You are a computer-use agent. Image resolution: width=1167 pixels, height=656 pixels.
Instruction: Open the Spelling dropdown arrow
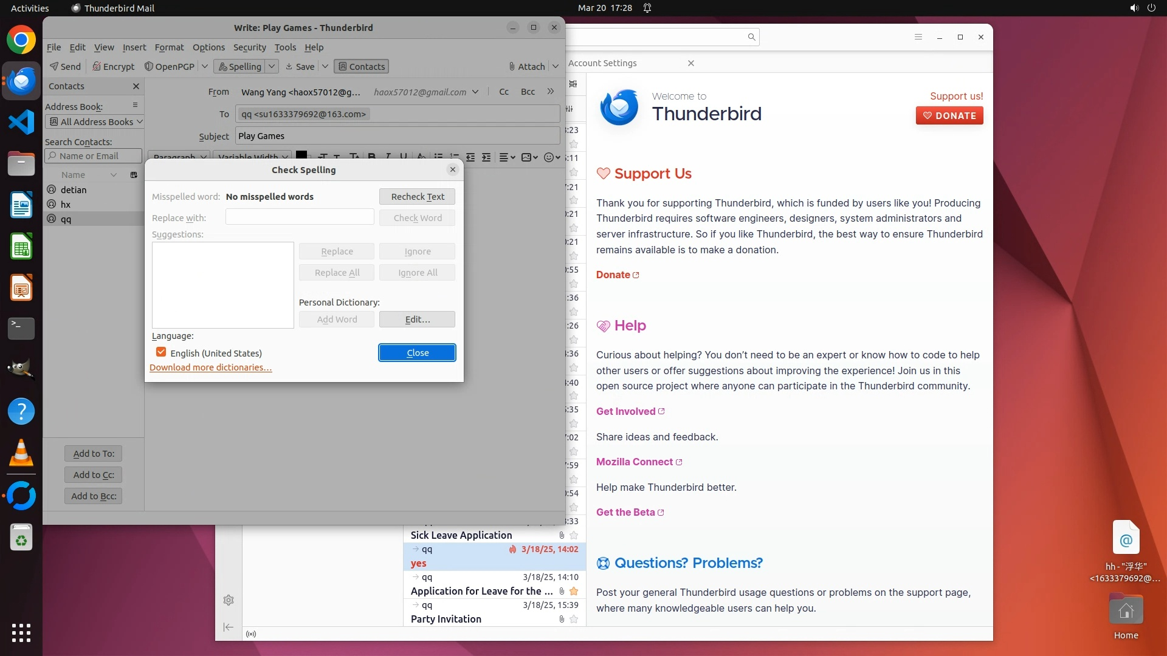click(x=272, y=66)
